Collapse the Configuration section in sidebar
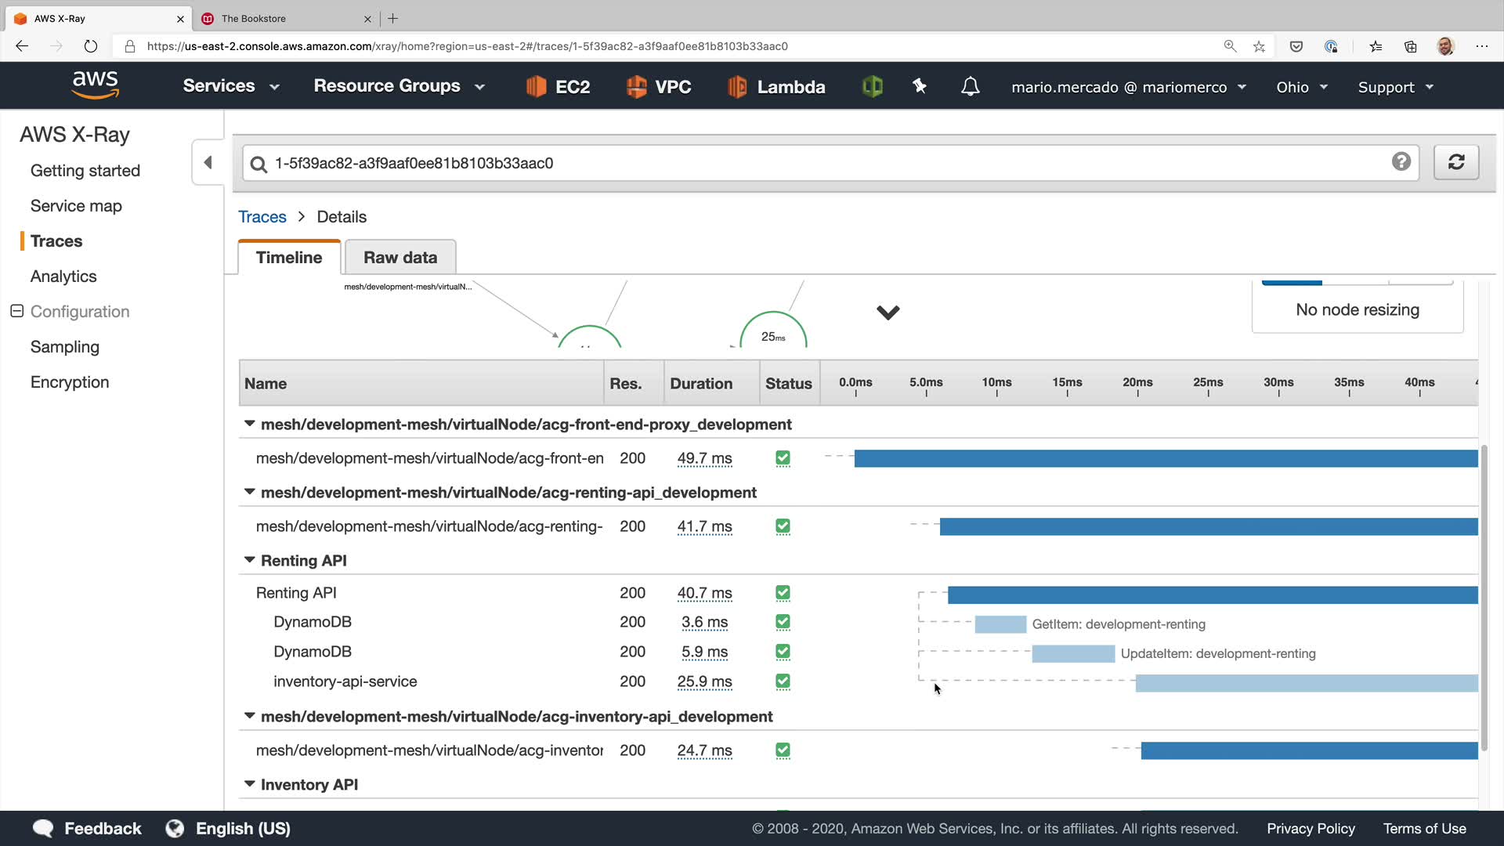 point(16,311)
